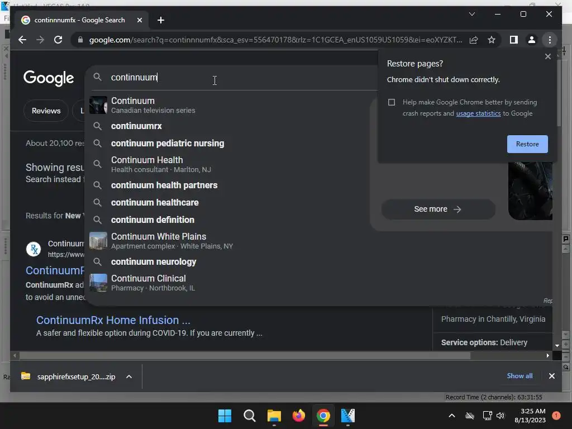Open the notification badge in the tray
572x429 pixels.
[556, 416]
